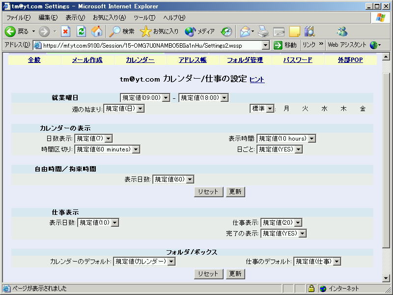This screenshot has width=393, height=295.
Task: Switch to the アドレス帳 tab
Action: tap(193, 60)
